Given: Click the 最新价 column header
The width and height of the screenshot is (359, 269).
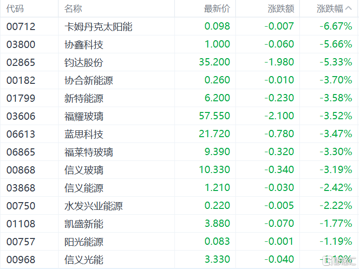Looking at the screenshot, I should [x=217, y=8].
